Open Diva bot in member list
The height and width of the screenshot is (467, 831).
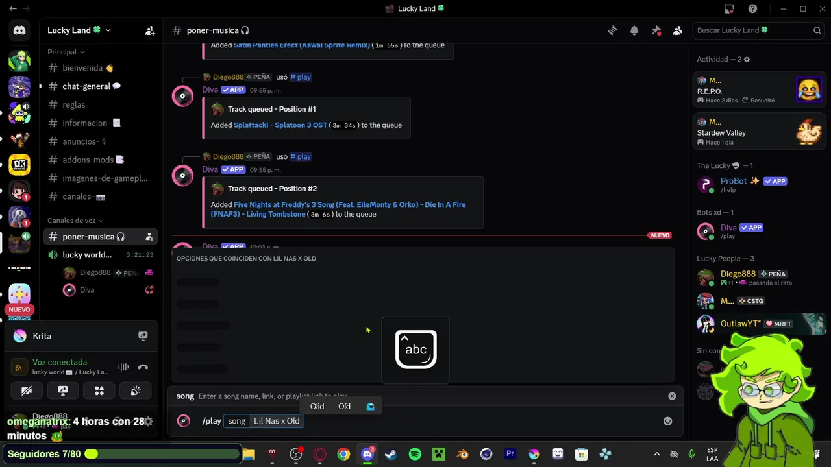[759, 231]
